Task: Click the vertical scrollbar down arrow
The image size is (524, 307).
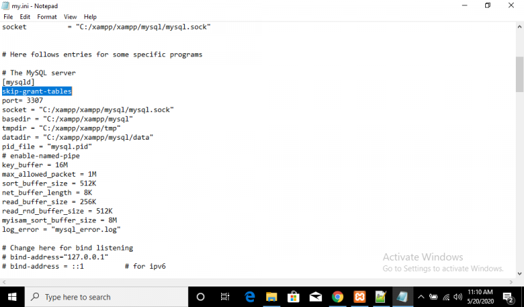Action: click(x=519, y=273)
